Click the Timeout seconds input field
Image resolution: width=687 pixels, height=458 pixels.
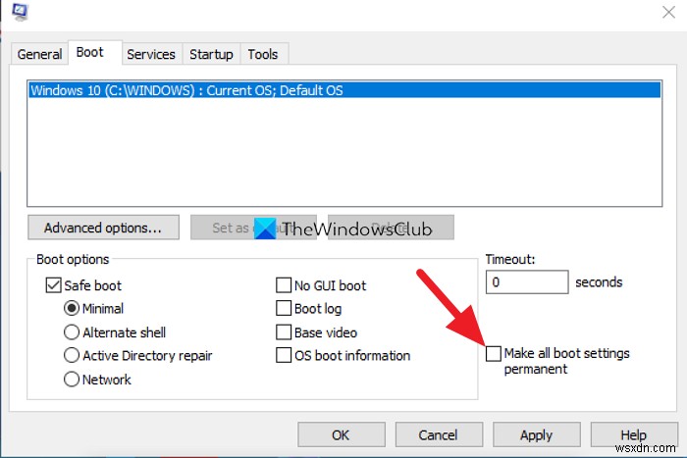point(527,282)
